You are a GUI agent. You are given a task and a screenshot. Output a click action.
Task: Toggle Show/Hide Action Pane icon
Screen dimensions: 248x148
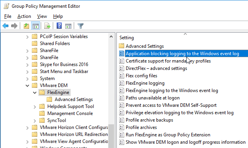click(68, 26)
